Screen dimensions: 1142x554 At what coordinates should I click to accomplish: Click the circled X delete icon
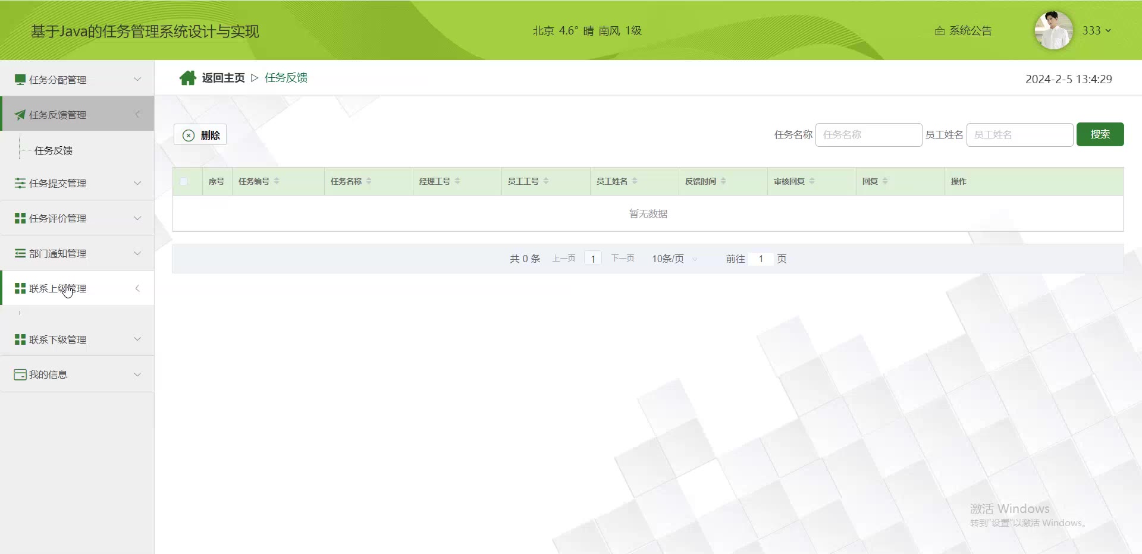pos(189,135)
